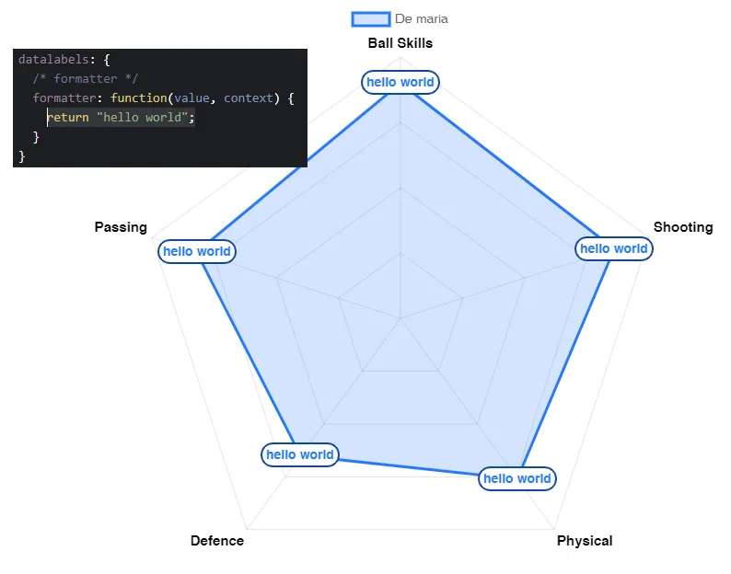731x574 pixels.
Task: Click the center of the radar chart
Action: pos(400,318)
